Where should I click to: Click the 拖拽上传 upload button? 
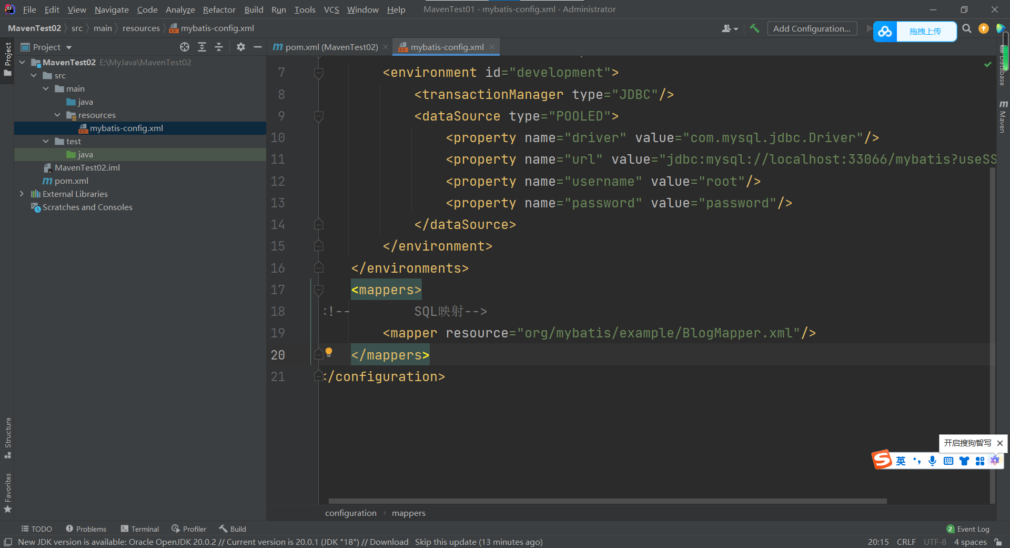[x=925, y=32]
